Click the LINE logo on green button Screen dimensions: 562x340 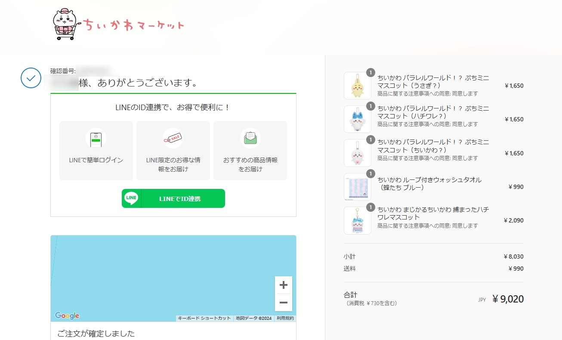coord(131,198)
